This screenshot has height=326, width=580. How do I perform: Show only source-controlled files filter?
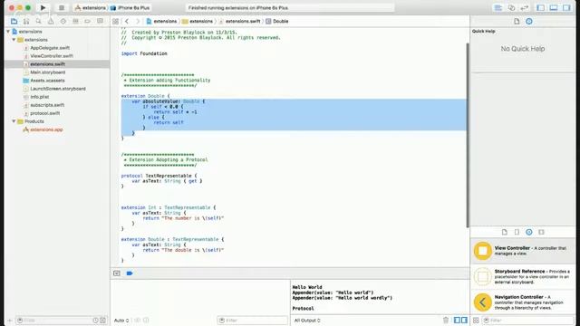click(x=102, y=321)
